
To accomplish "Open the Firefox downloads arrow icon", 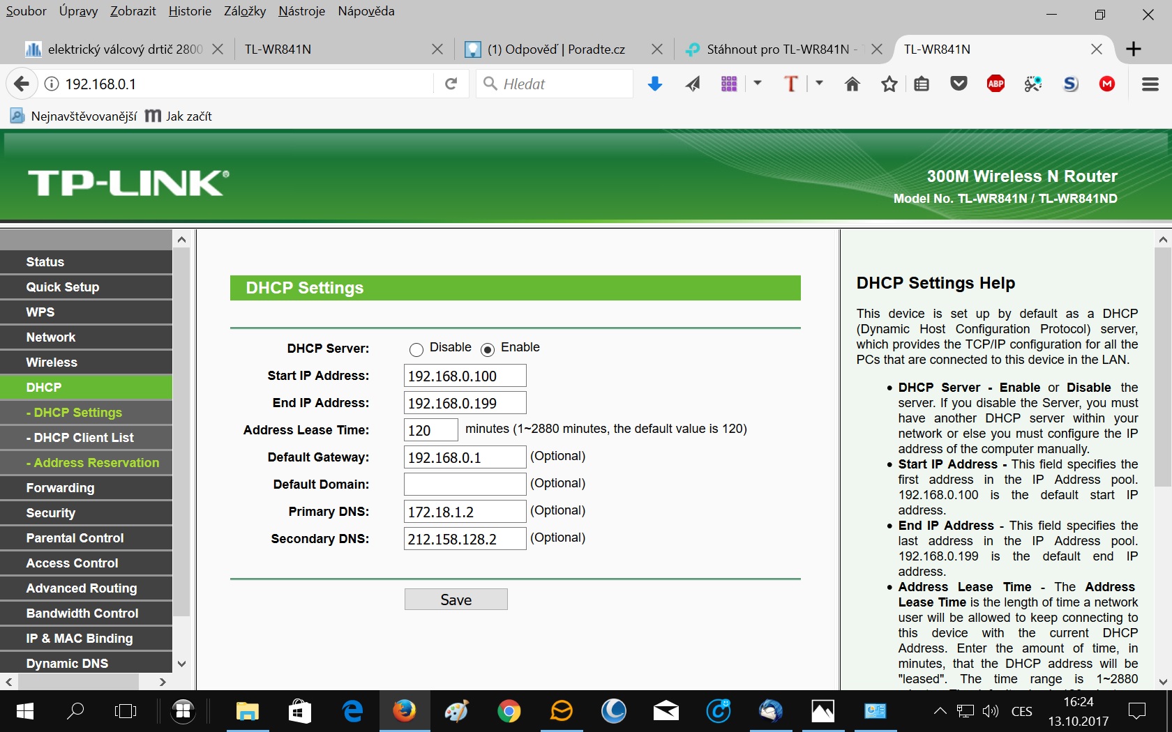I will pyautogui.click(x=654, y=84).
